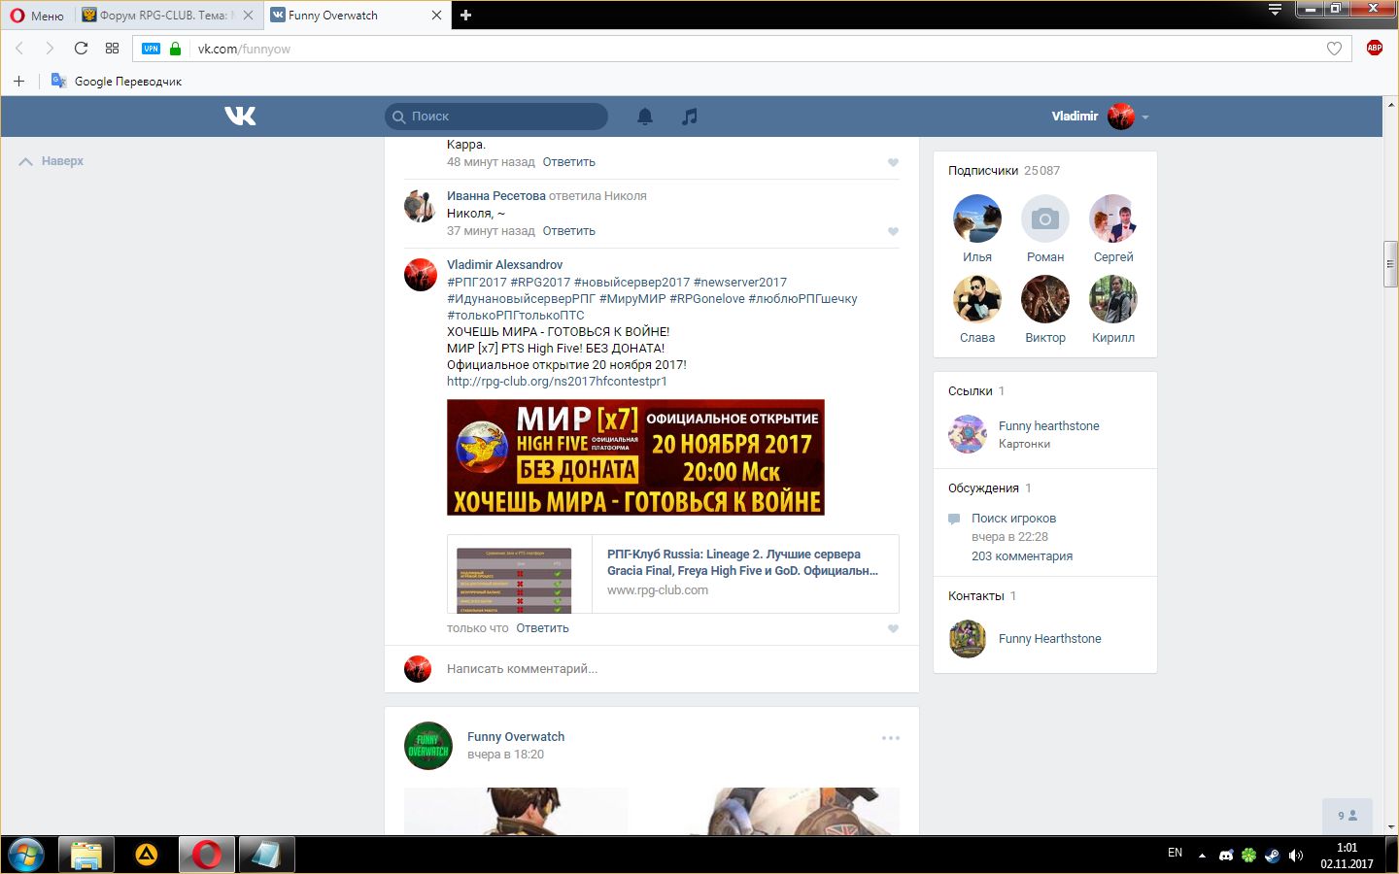This screenshot has height=874, width=1399.
Task: Open the Funny Overwatch post avatar
Action: pyautogui.click(x=428, y=746)
